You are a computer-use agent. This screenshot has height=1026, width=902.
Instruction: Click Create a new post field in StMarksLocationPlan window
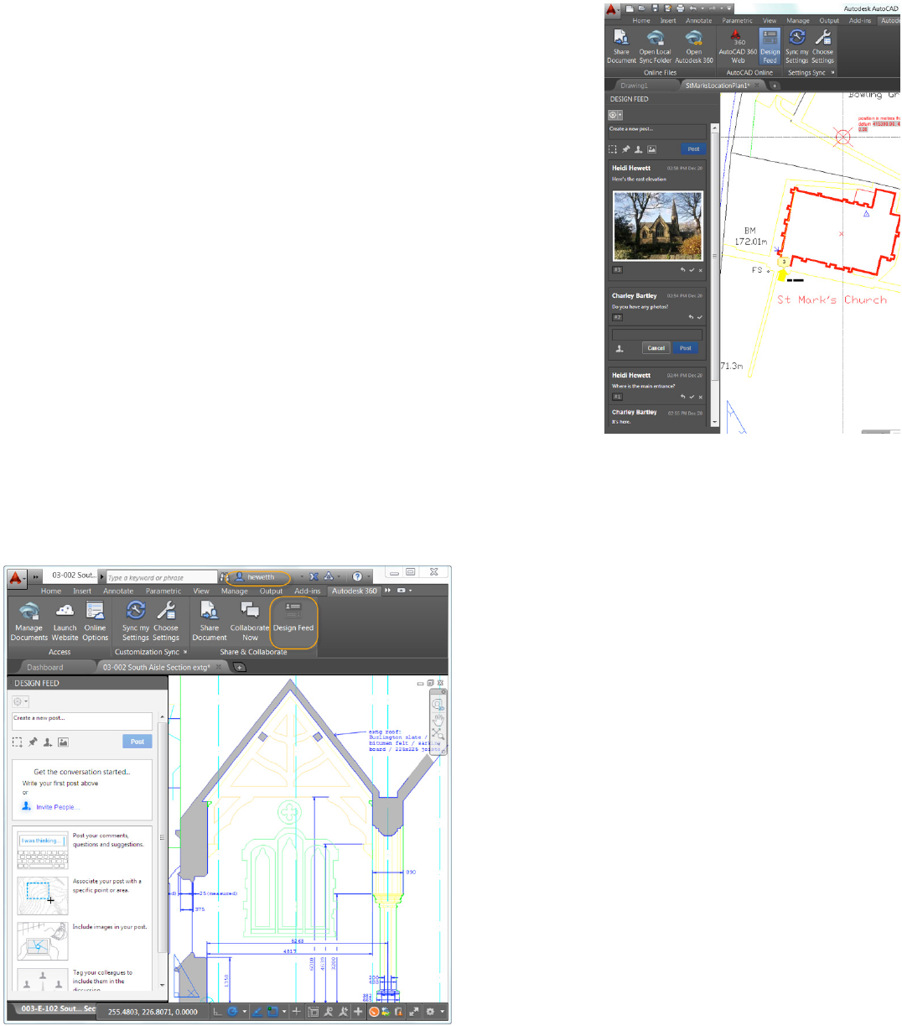point(658,132)
